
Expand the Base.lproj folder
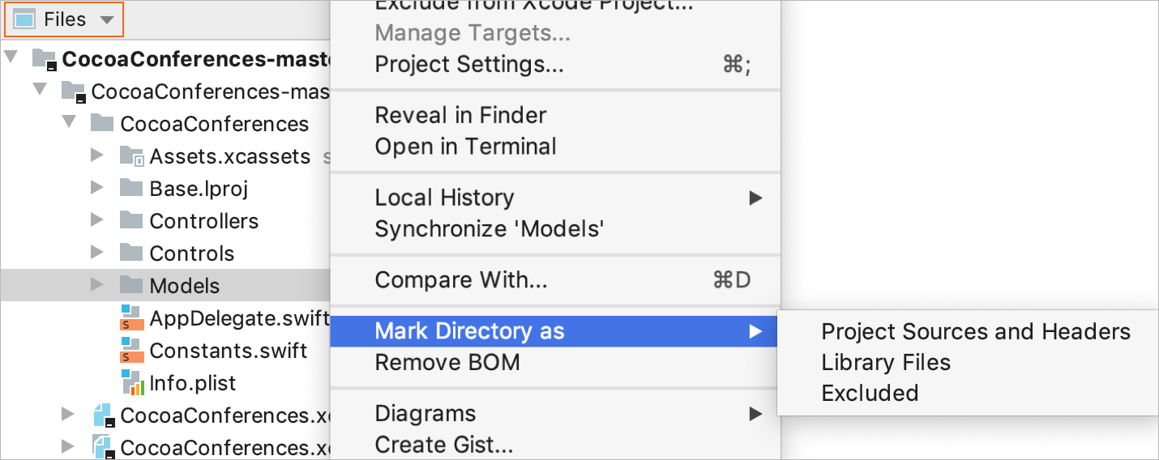coord(97,188)
